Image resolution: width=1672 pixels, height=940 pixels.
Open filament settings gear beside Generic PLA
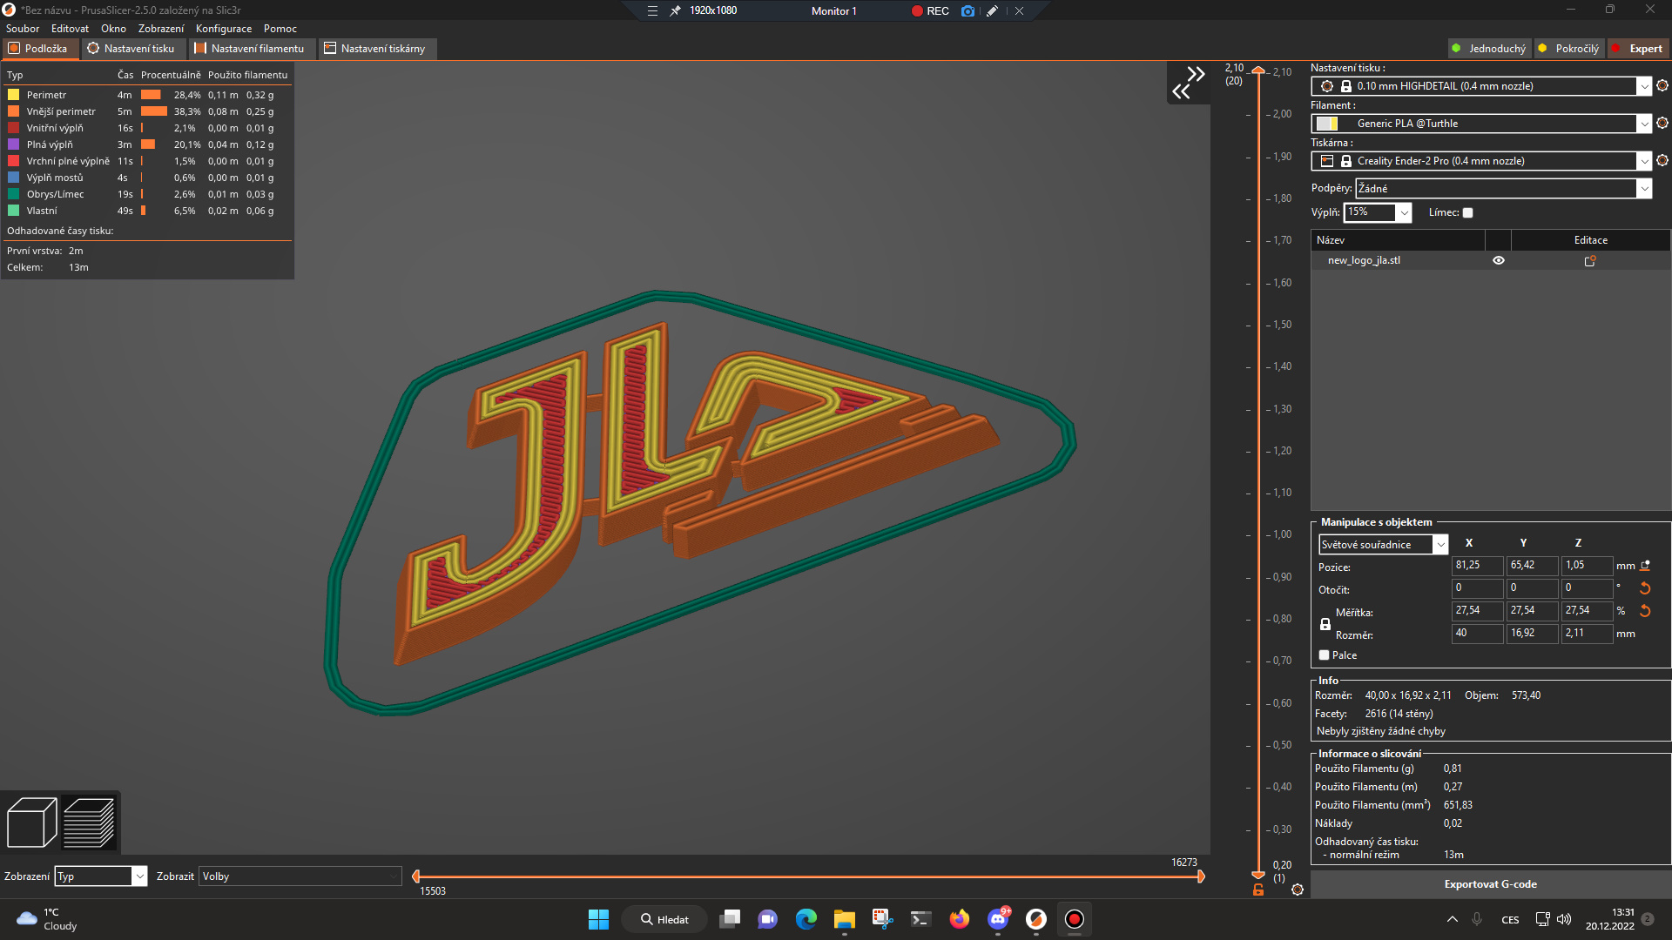click(x=1662, y=124)
